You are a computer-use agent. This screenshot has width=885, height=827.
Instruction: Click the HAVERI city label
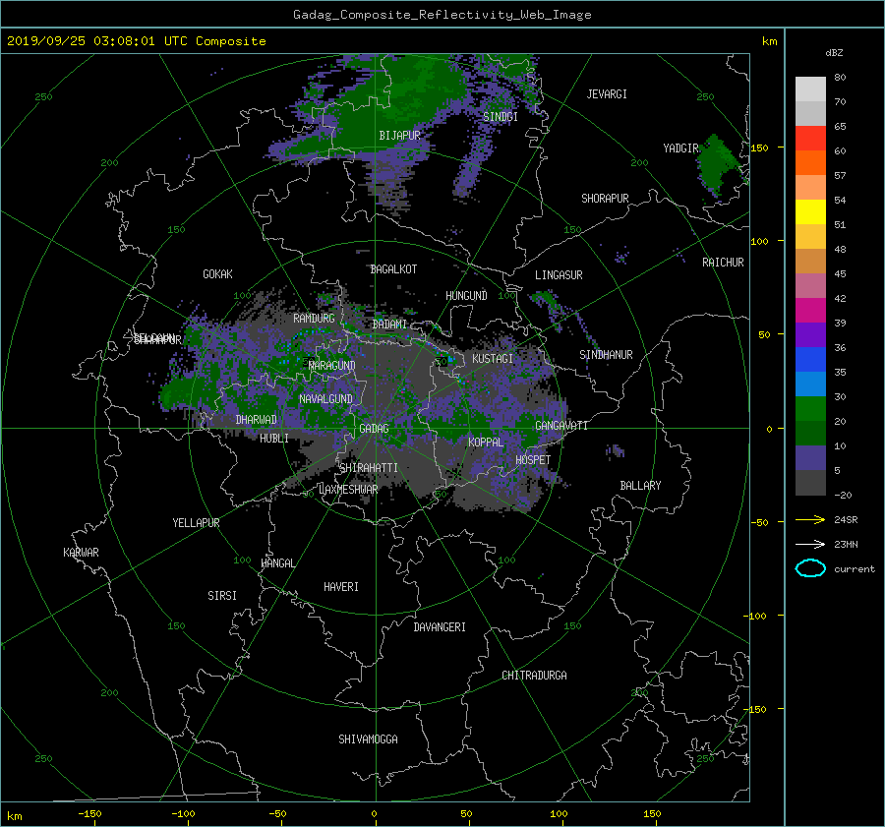coord(341,587)
